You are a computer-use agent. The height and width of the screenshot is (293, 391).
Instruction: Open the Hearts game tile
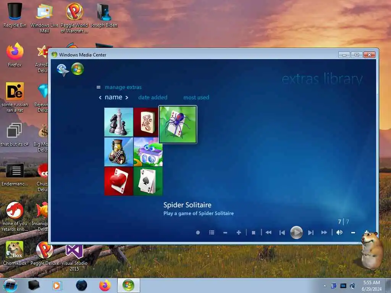[119, 181]
